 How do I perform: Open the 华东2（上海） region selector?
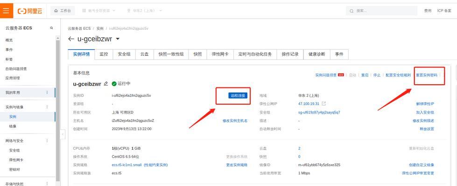click(x=144, y=11)
